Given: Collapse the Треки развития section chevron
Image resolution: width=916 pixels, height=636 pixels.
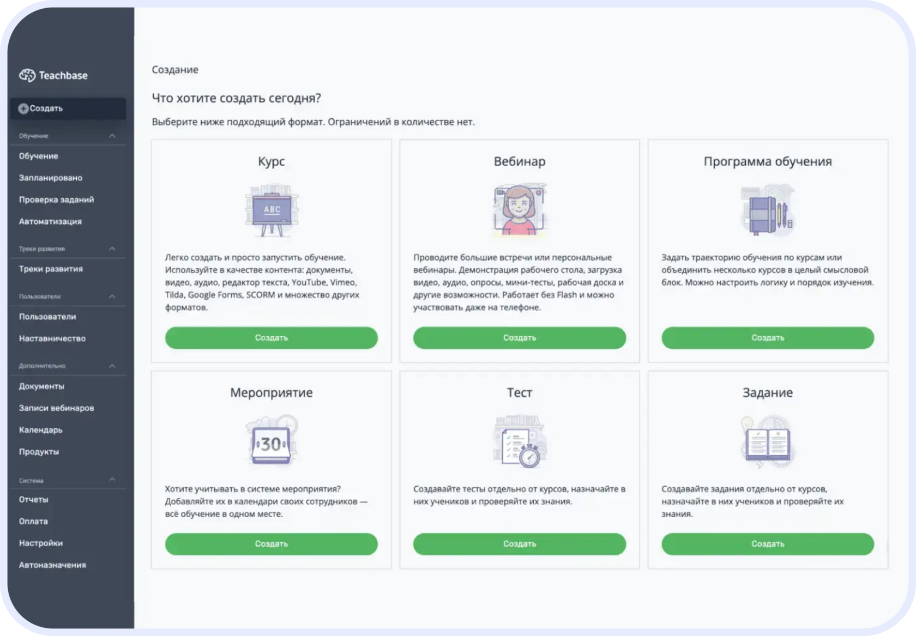Looking at the screenshot, I should [x=112, y=249].
